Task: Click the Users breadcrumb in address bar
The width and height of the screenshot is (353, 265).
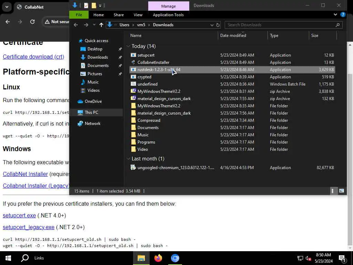Action: coord(124,25)
